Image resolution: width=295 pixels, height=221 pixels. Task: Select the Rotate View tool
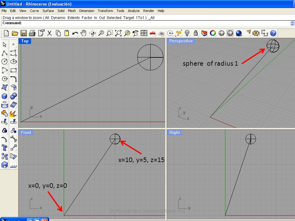tap(92, 33)
